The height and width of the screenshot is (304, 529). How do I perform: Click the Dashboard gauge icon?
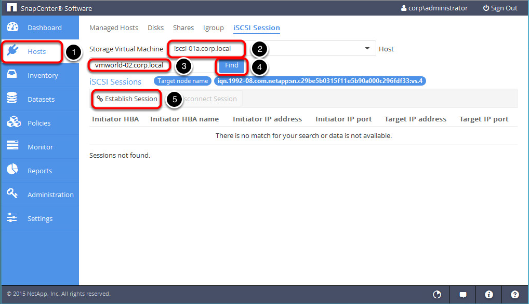coord(12,27)
